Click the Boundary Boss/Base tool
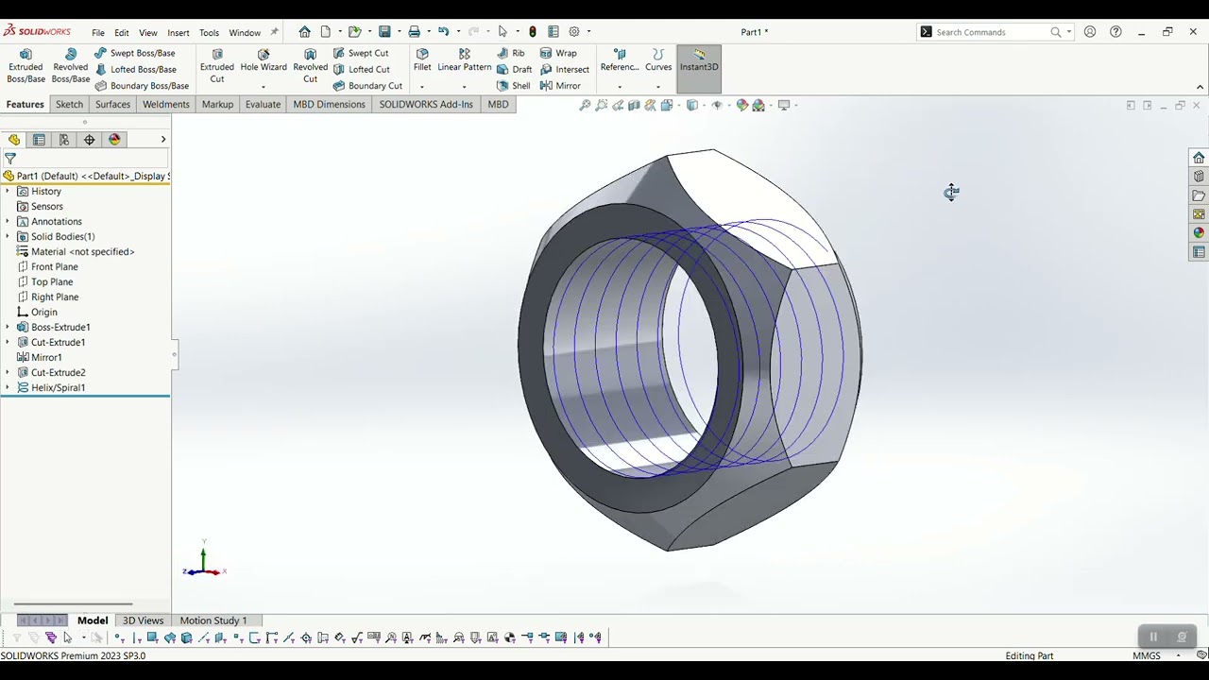 pyautogui.click(x=142, y=85)
